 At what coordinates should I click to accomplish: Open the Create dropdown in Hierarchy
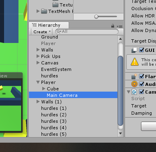click(42, 32)
